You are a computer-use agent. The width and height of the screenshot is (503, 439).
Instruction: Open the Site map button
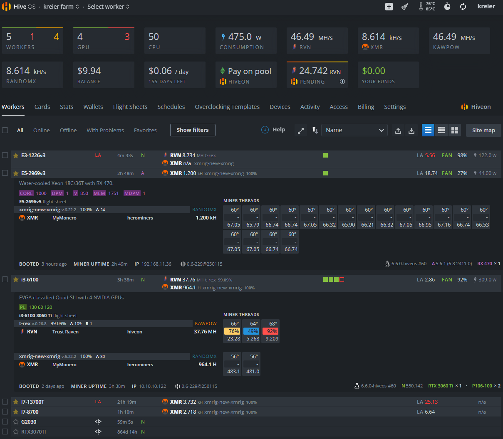483,130
